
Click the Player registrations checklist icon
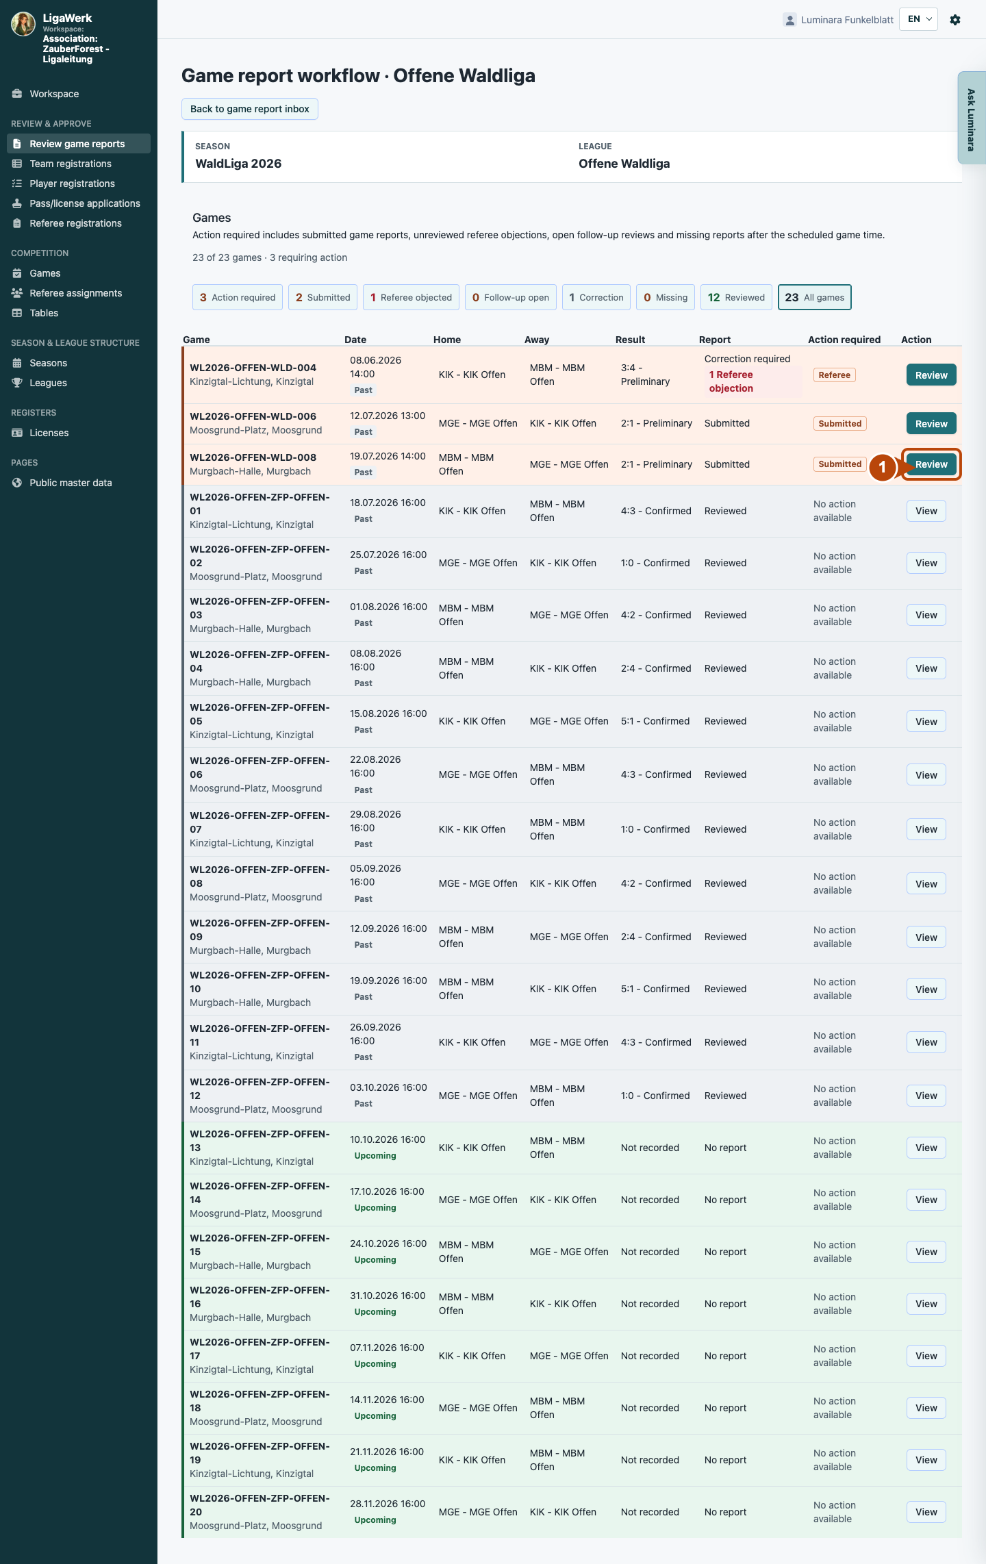click(x=17, y=184)
